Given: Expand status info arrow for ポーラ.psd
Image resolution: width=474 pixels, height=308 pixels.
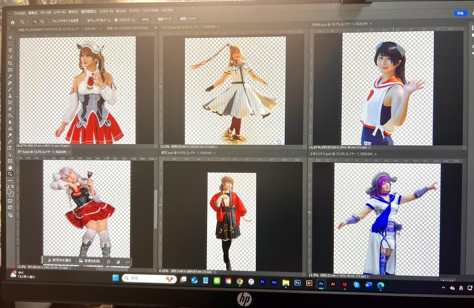Looking at the screenshot, I should [x=70, y=268].
